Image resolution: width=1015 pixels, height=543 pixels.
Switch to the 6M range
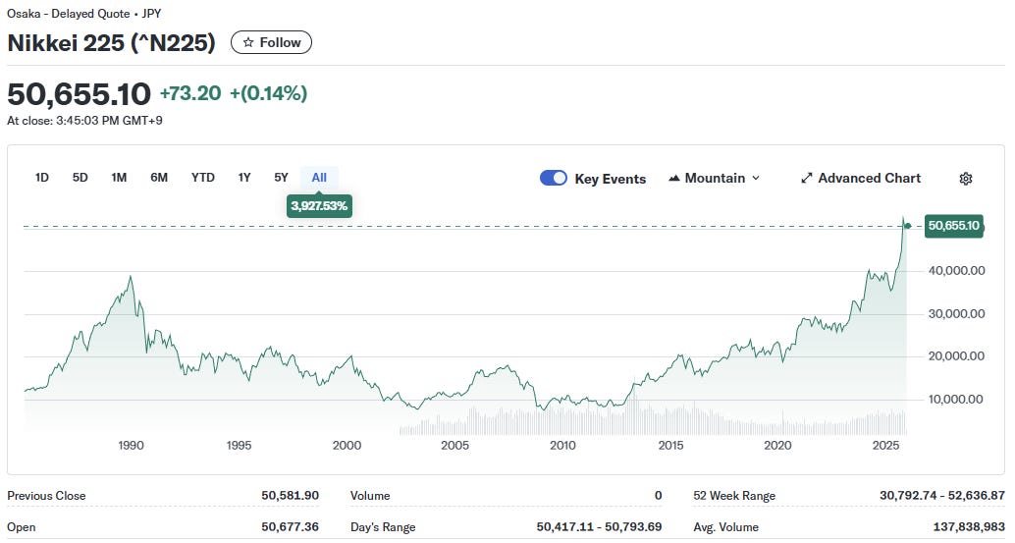pos(159,178)
